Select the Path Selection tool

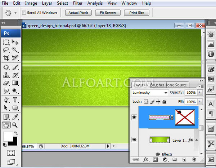tap(6, 108)
